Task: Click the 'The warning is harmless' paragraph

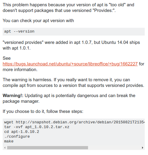Action: click(73, 83)
